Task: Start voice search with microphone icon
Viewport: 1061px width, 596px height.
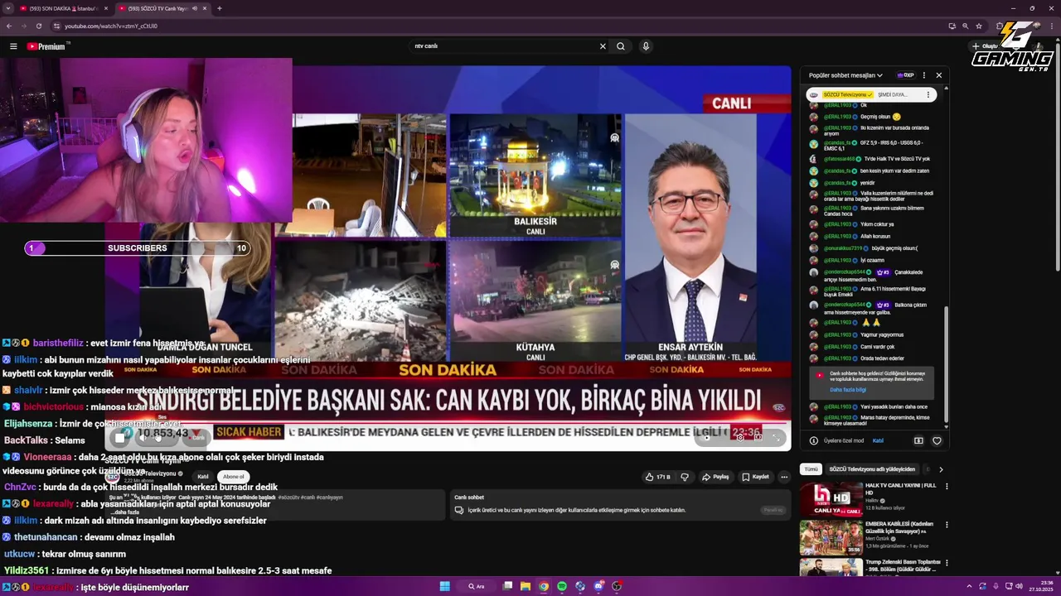Action: click(646, 46)
